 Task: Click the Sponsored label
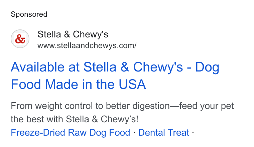point(29,14)
